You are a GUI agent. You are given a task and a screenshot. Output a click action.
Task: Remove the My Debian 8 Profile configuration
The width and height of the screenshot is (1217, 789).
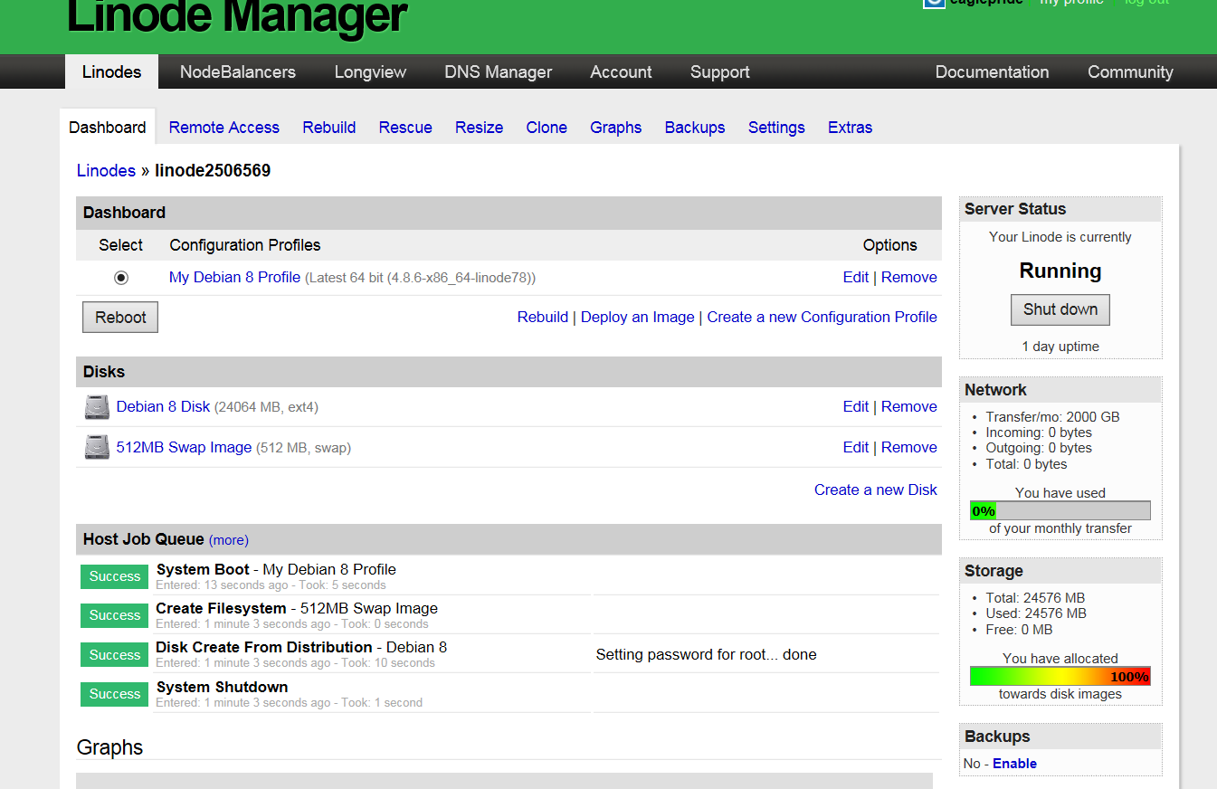pos(909,278)
